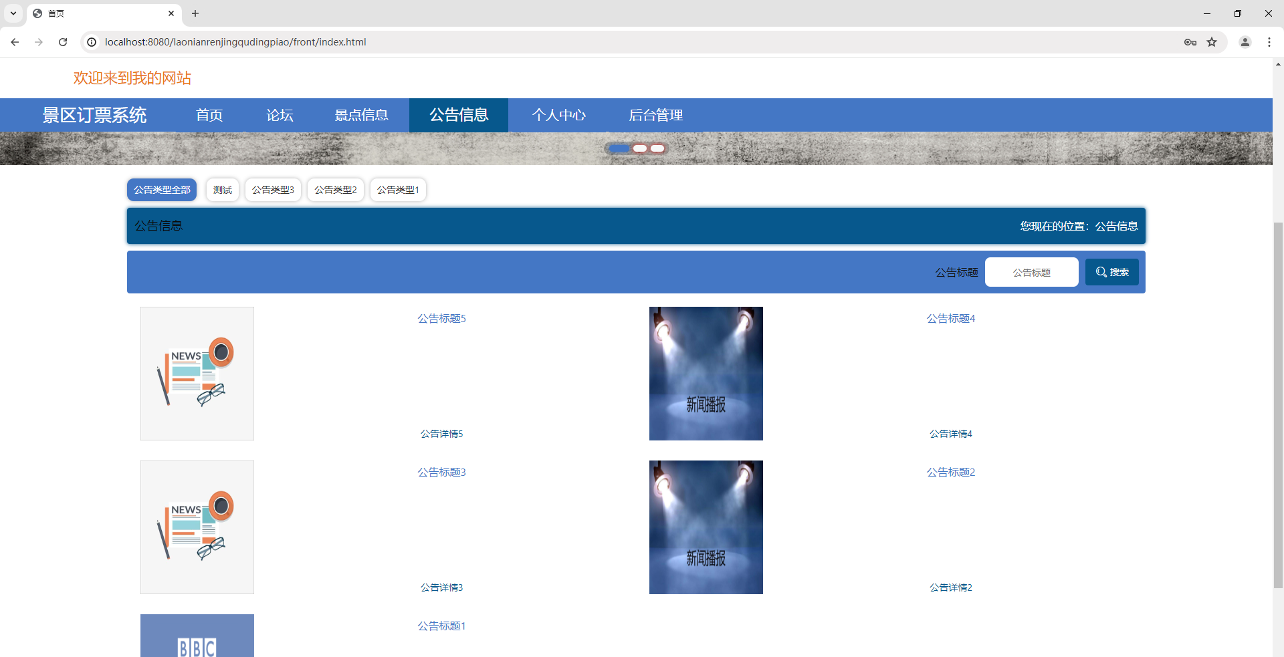Select the 公告信息 navigation item
Screen dimensions: 1284x657
[x=459, y=115]
